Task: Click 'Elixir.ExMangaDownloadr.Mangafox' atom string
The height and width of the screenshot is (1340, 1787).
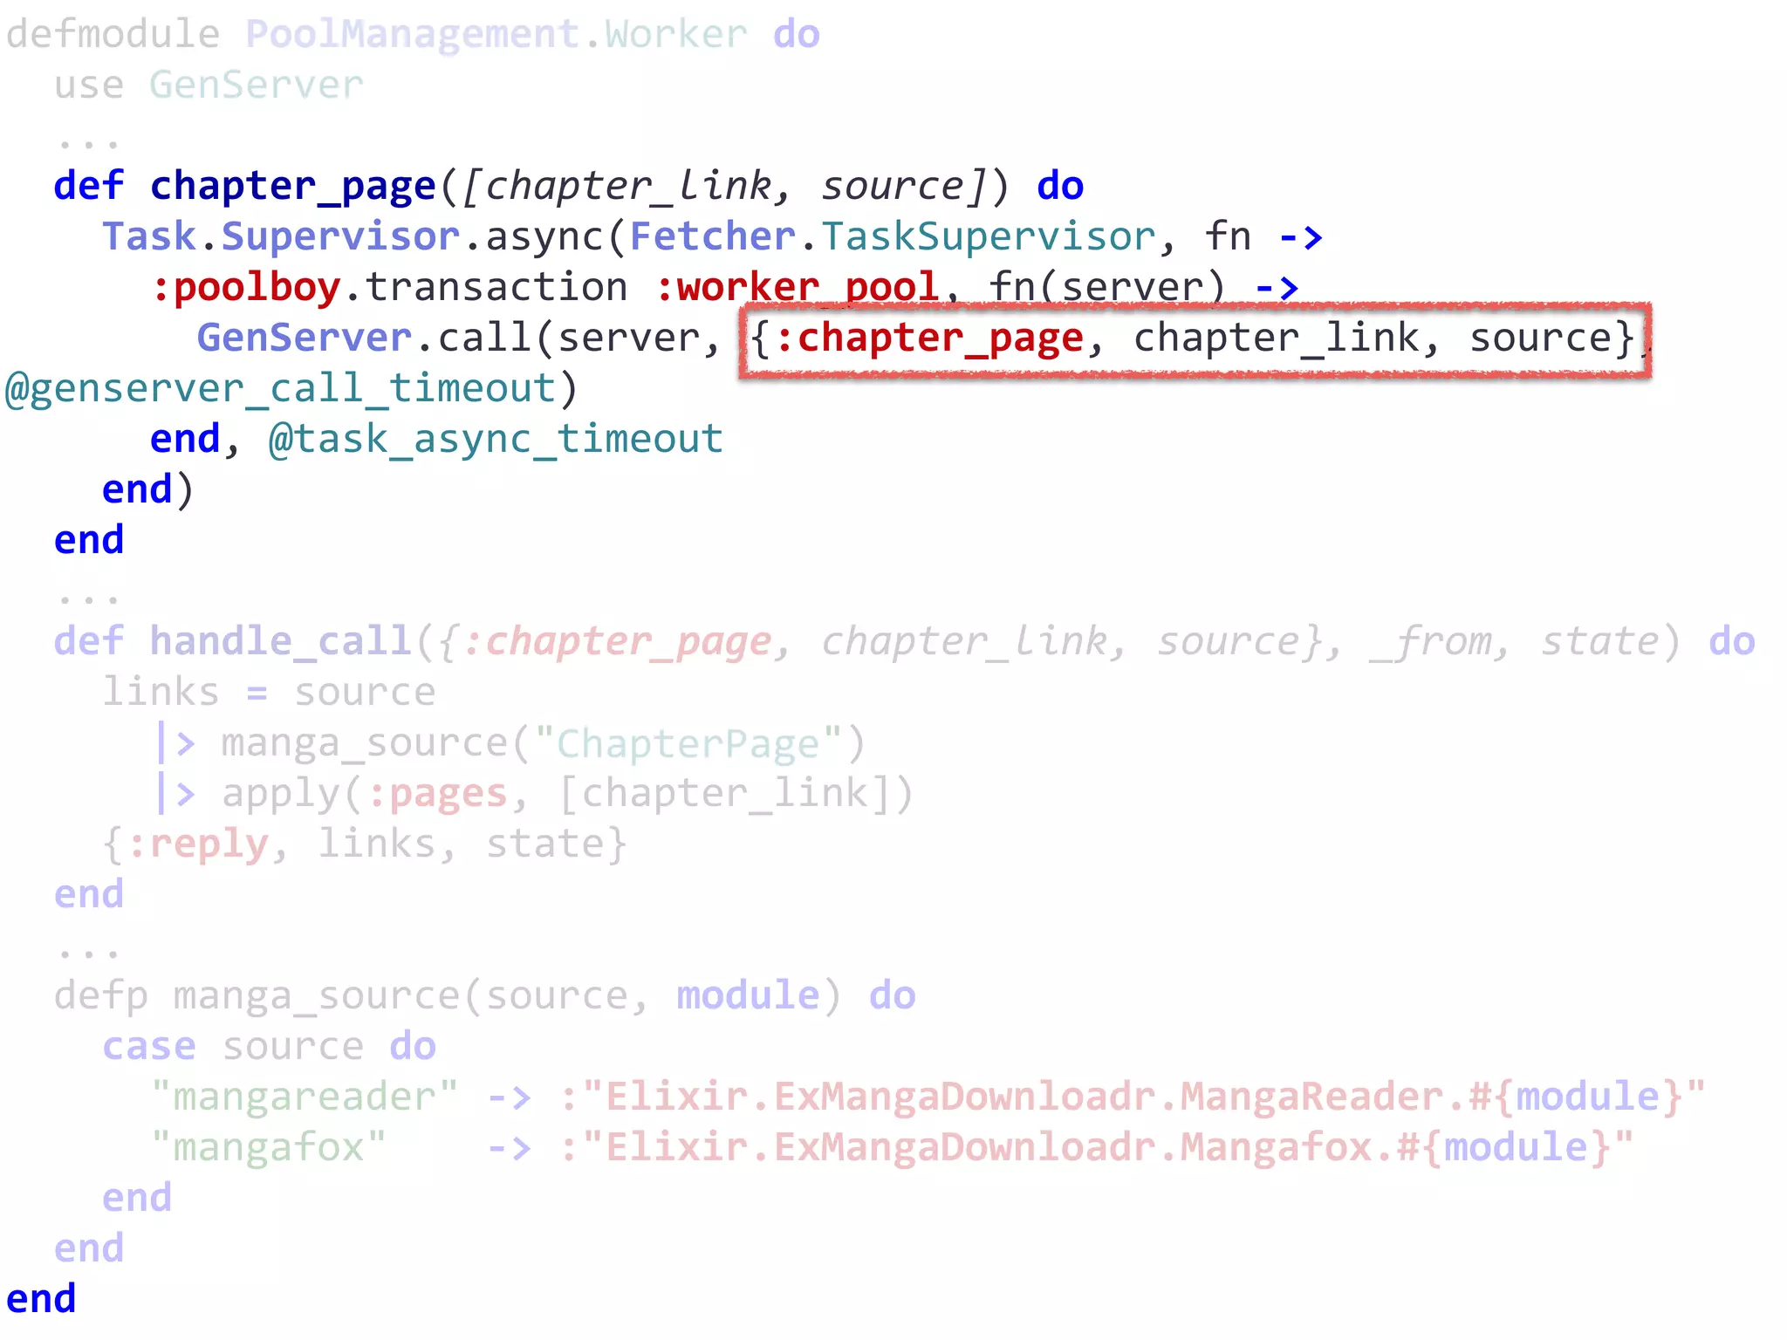Action: (x=989, y=1148)
